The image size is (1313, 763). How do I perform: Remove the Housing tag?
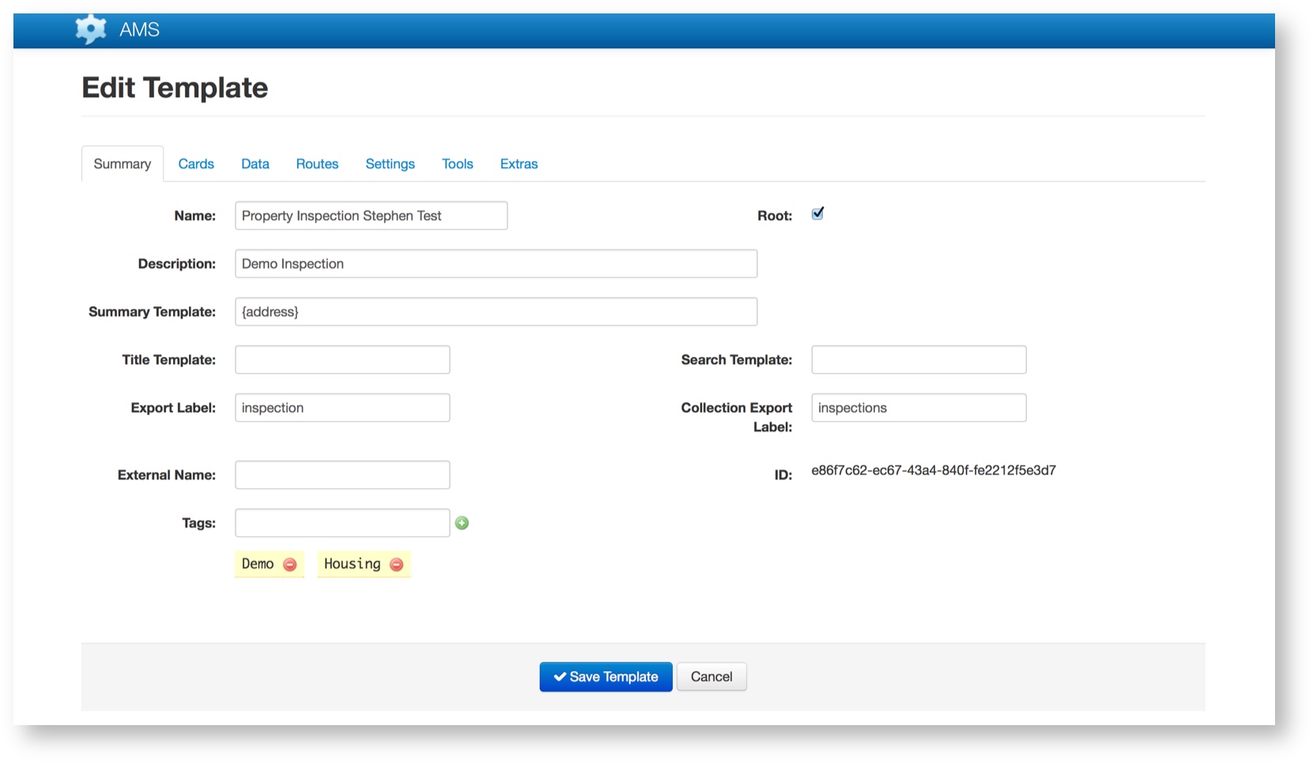click(x=397, y=565)
